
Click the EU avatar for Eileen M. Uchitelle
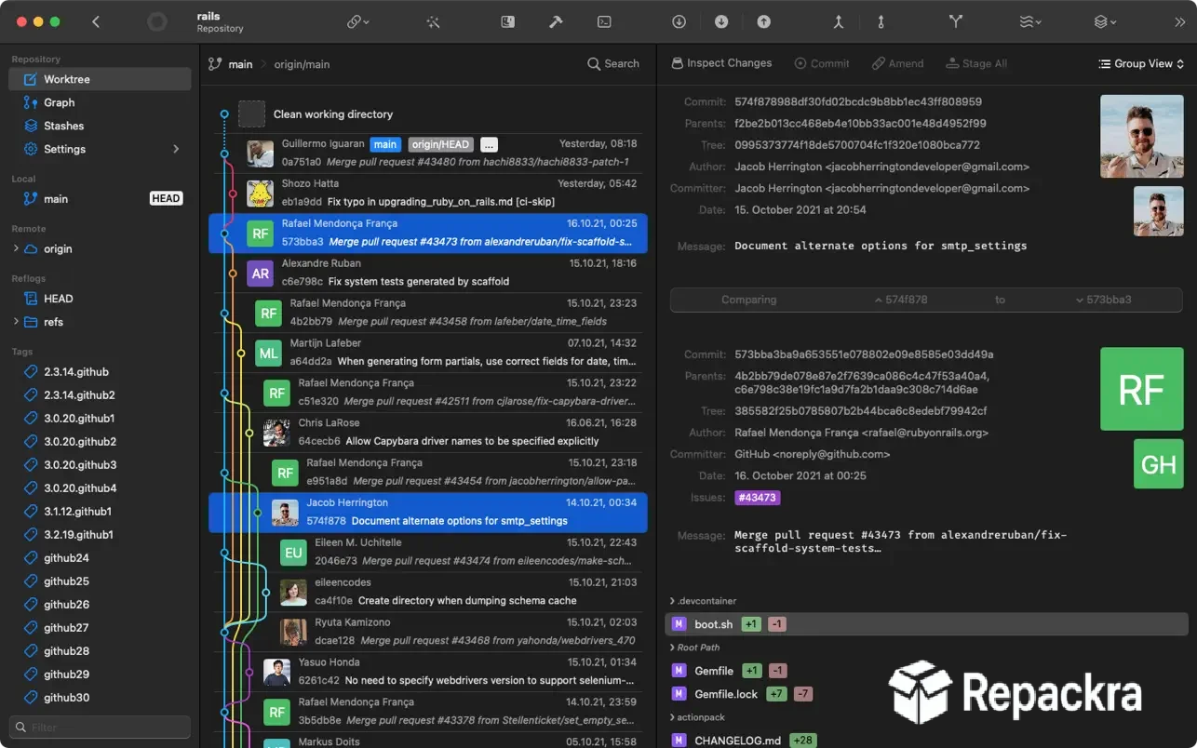point(293,553)
